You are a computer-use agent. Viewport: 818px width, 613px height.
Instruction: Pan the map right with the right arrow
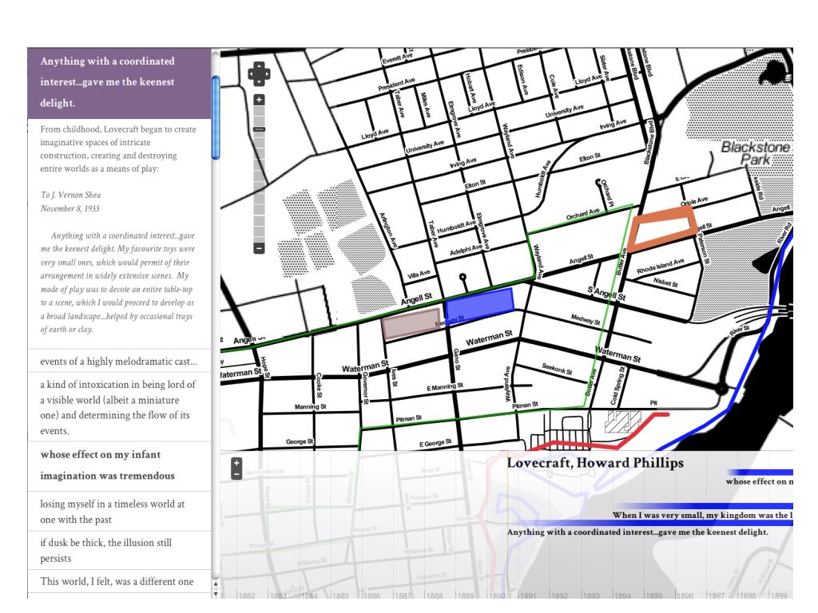(267, 73)
